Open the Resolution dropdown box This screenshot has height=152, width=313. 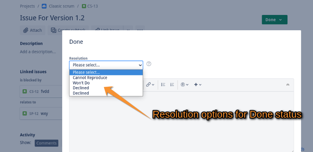(x=106, y=65)
